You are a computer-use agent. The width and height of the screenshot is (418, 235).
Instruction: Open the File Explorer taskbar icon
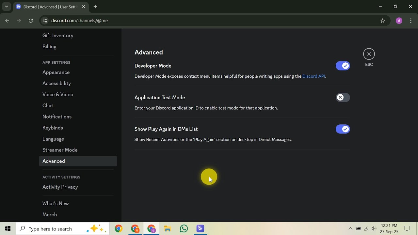(x=168, y=229)
